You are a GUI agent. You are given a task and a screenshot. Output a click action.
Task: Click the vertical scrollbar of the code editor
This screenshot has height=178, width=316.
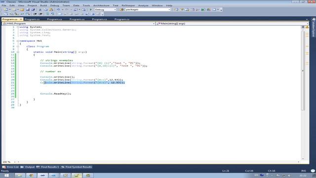[x=303, y=71]
